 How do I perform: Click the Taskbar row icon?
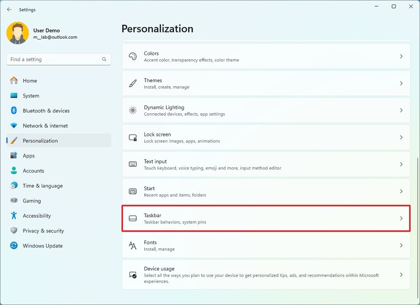click(x=133, y=218)
